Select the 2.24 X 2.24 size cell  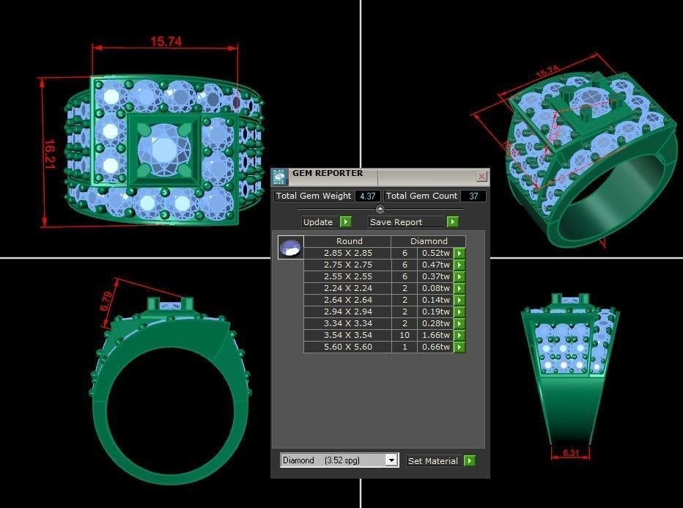[347, 288]
